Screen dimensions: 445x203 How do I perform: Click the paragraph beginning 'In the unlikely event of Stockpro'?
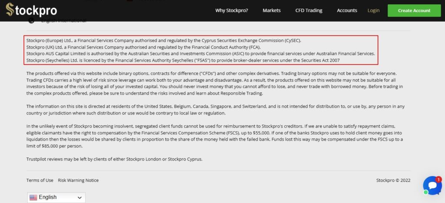pyautogui.click(x=215, y=136)
